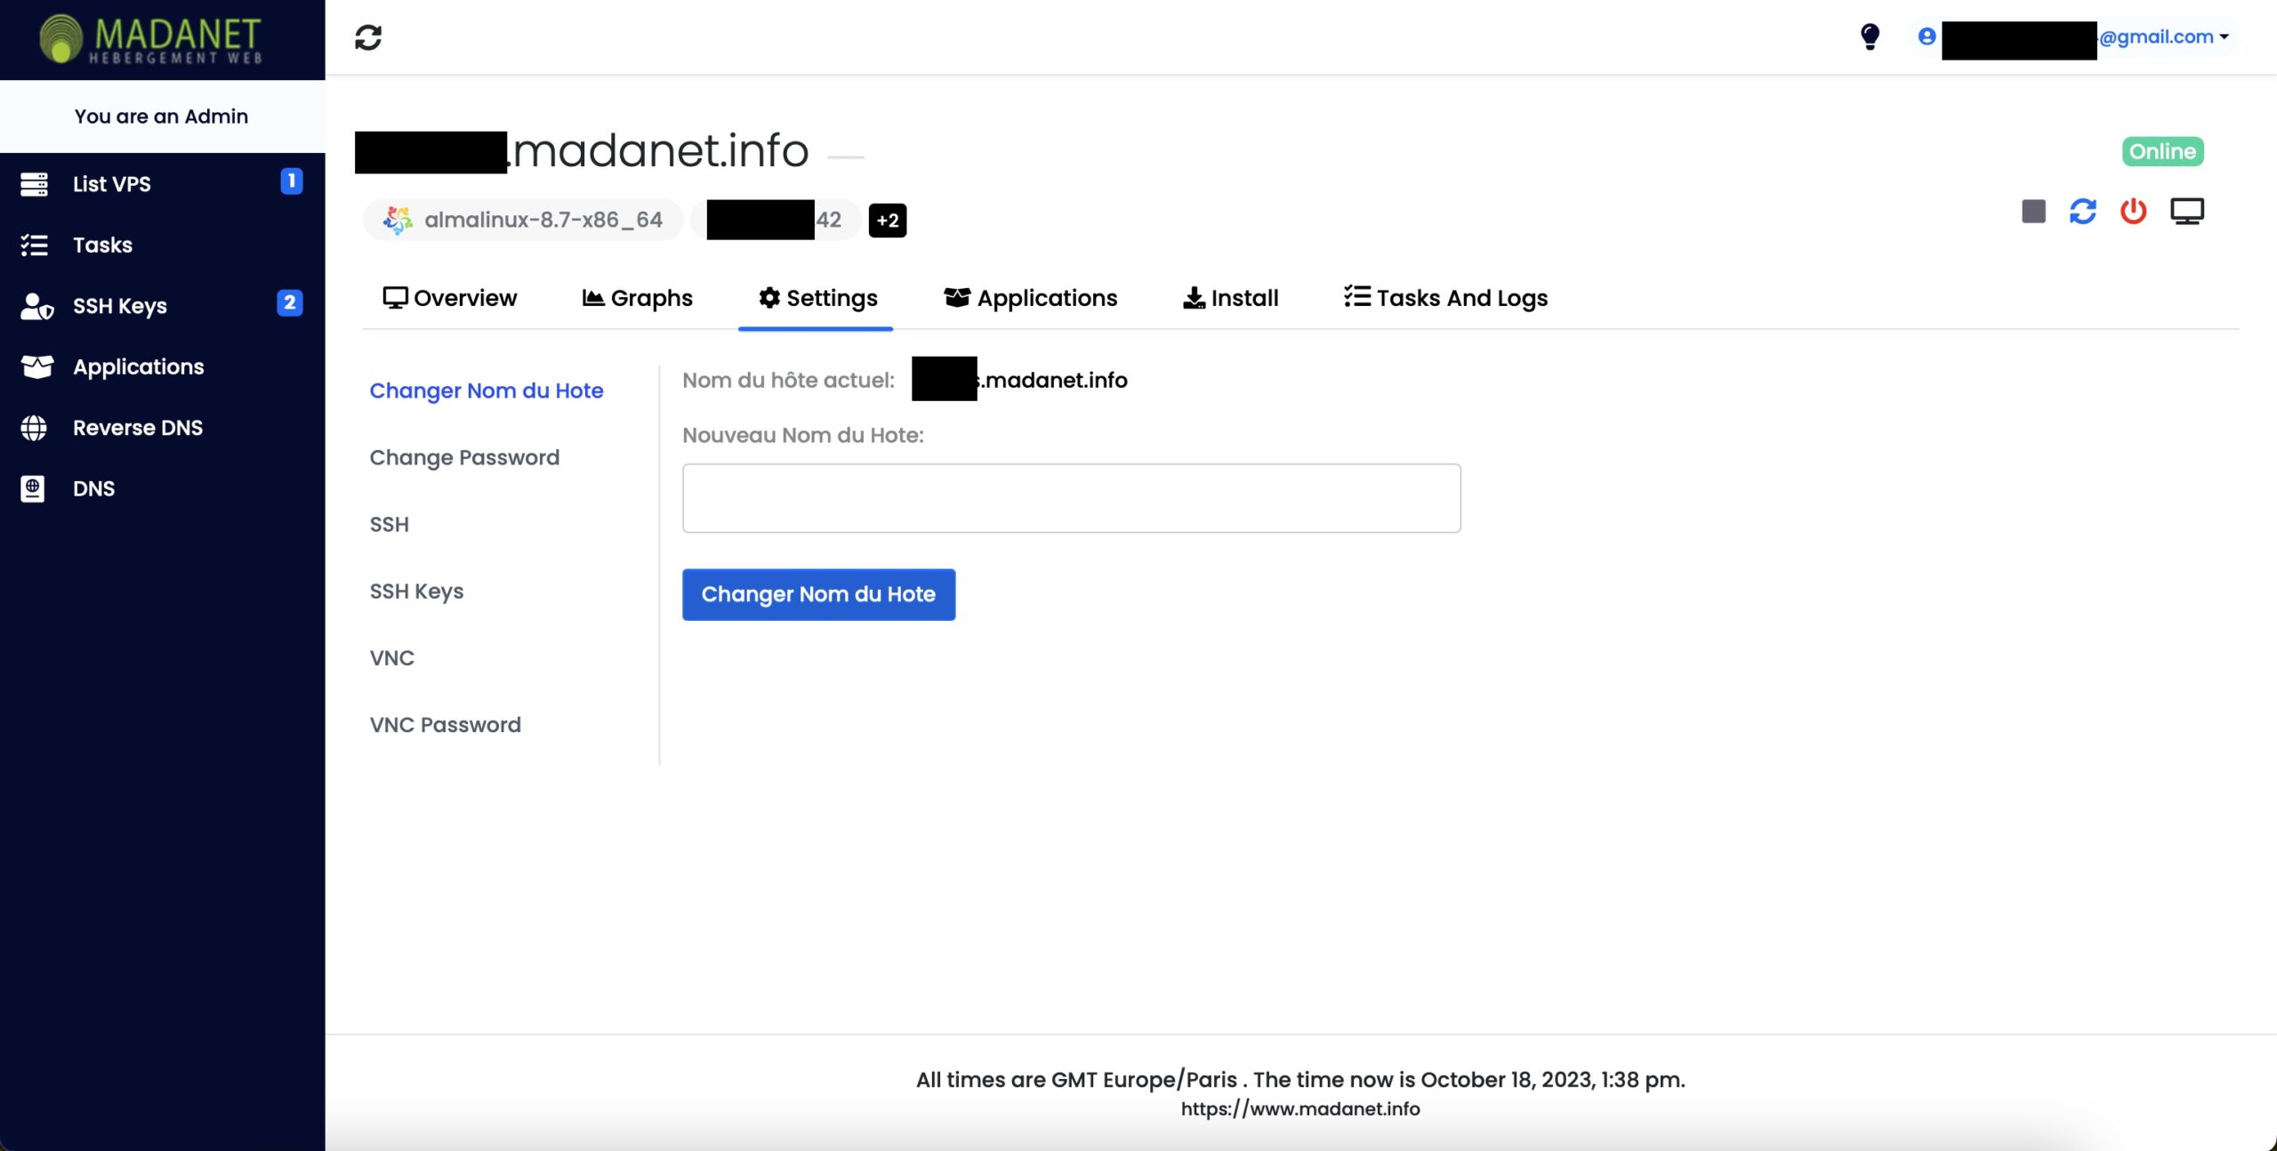Screen dimensions: 2277x1151
Task: Open DNS in sidebar
Action: (x=162, y=488)
